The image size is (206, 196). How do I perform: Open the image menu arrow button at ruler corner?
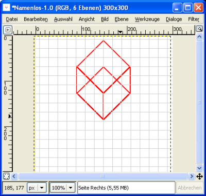point(8,30)
